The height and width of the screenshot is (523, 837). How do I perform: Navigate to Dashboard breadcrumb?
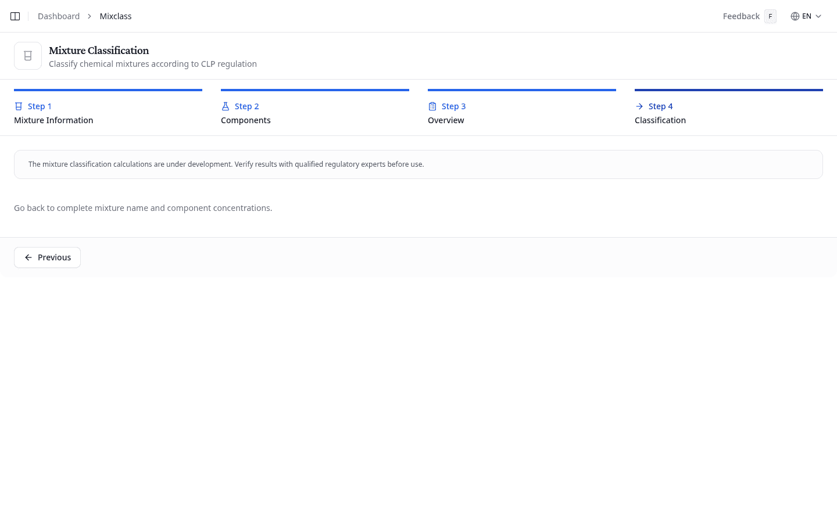click(59, 16)
